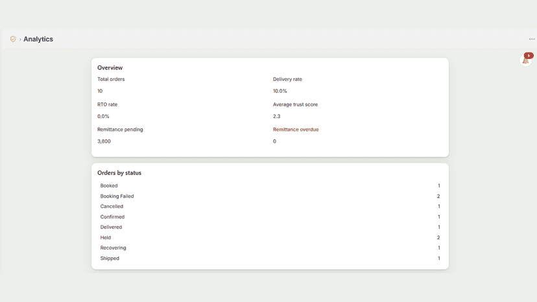The image size is (537, 302).
Task: Click the 3,800 remittance pending value
Action: [x=104, y=141]
